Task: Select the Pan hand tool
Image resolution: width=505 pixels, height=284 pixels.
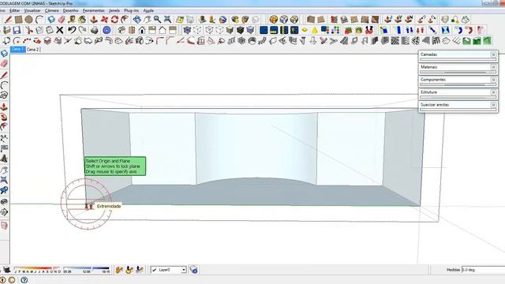Action: [147, 20]
